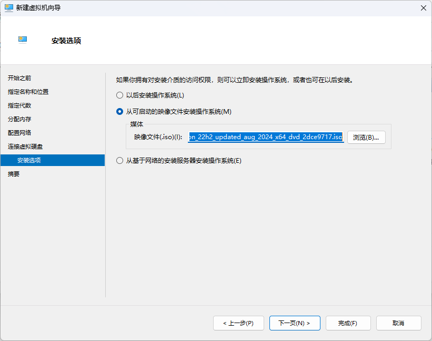
Task: Go to 开始之前 step in sidebar
Action: pyautogui.click(x=19, y=78)
